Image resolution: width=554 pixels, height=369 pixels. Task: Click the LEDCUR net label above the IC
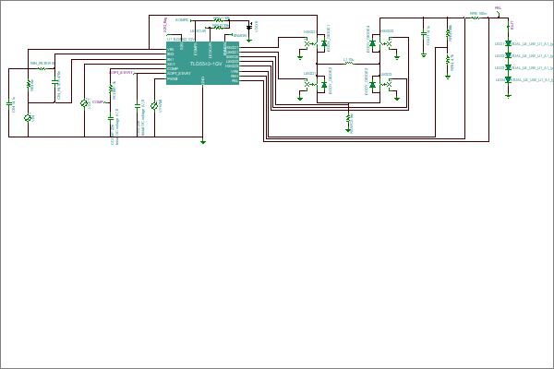point(198,31)
